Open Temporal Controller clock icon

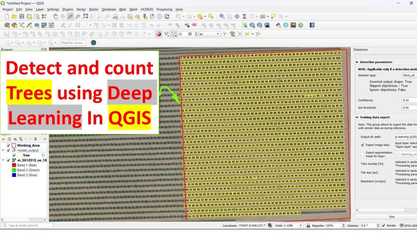click(x=159, y=16)
